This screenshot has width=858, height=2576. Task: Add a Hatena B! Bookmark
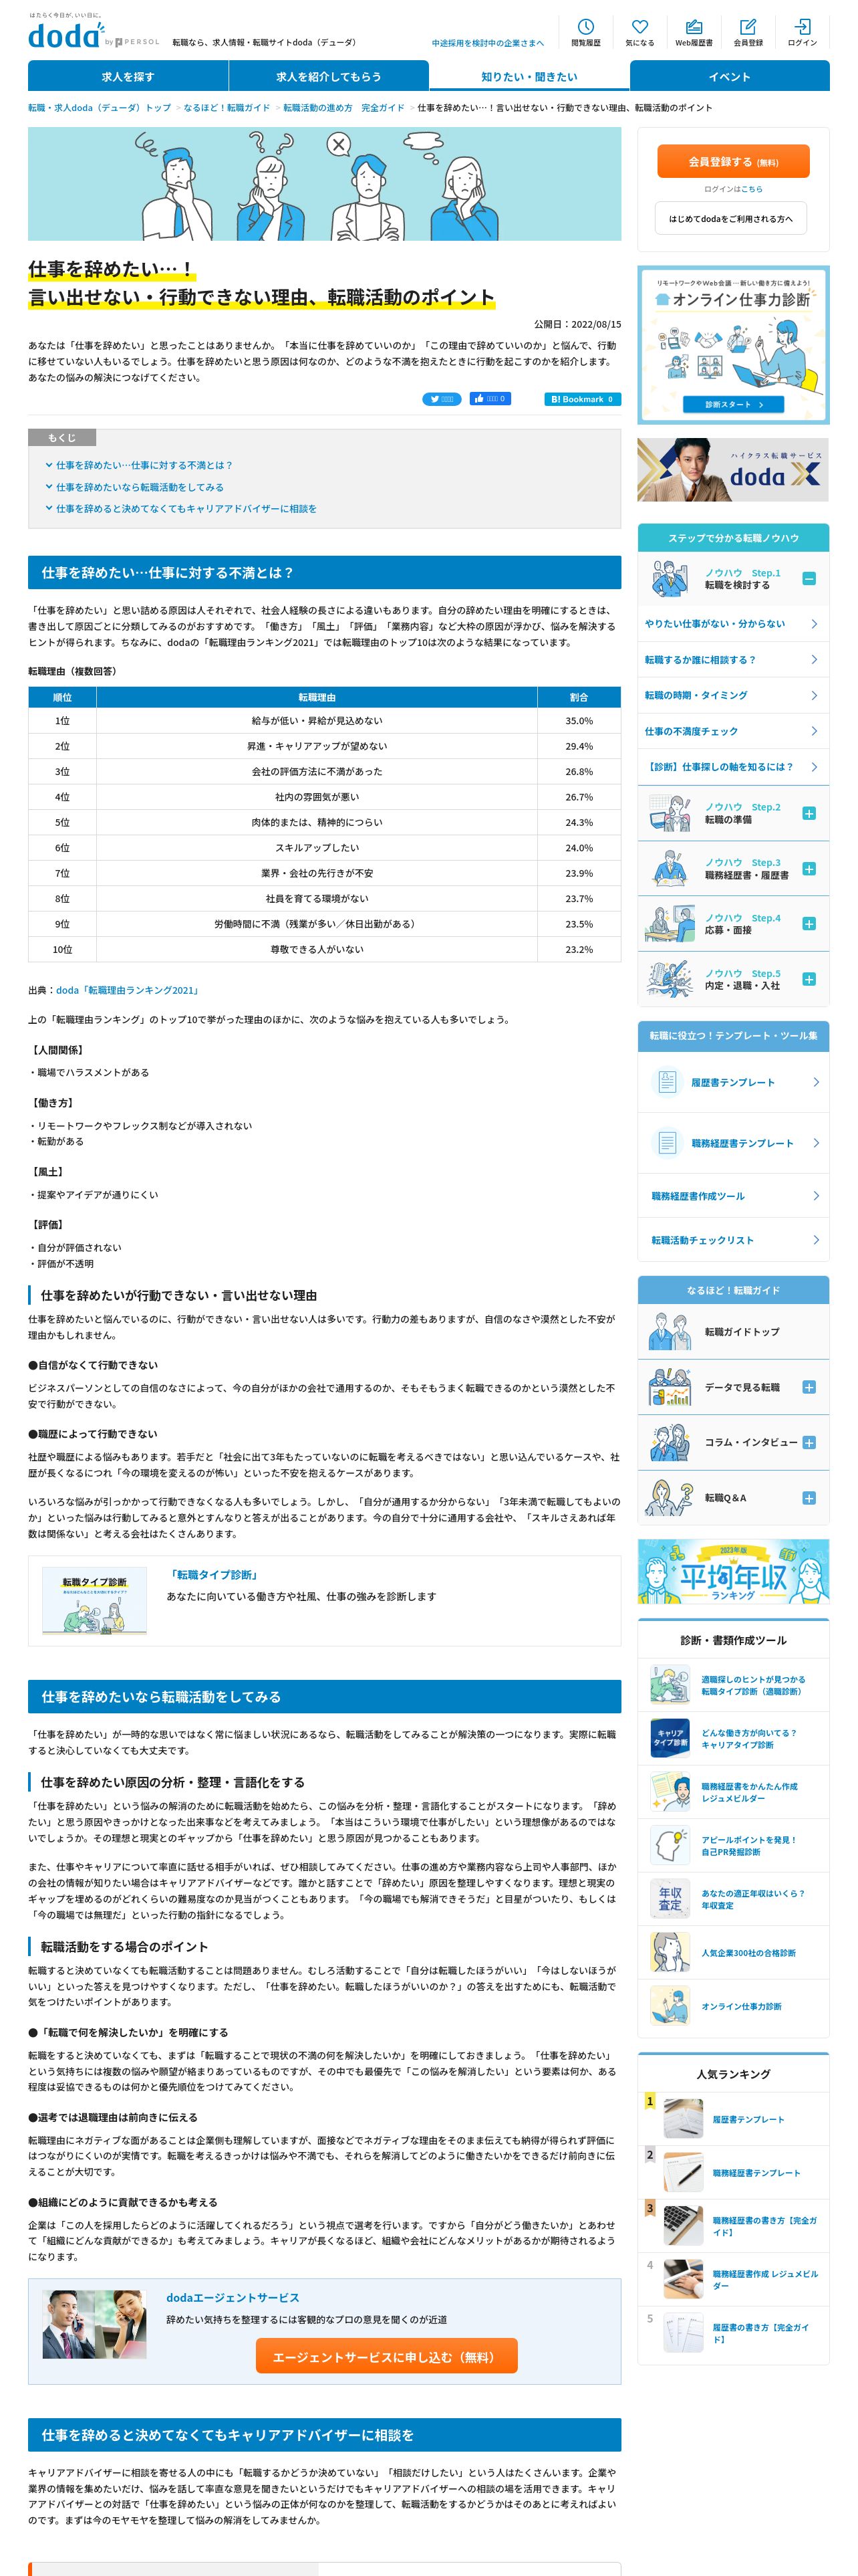[582, 399]
